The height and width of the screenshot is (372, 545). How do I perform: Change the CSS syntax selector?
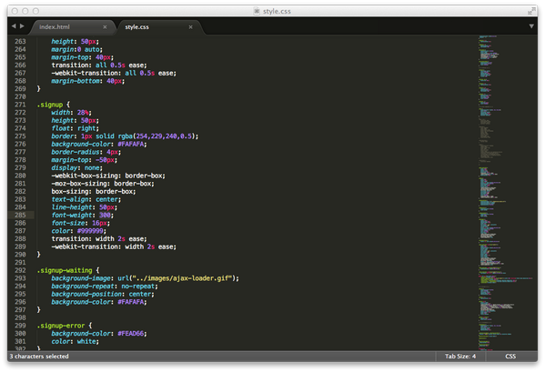click(510, 356)
